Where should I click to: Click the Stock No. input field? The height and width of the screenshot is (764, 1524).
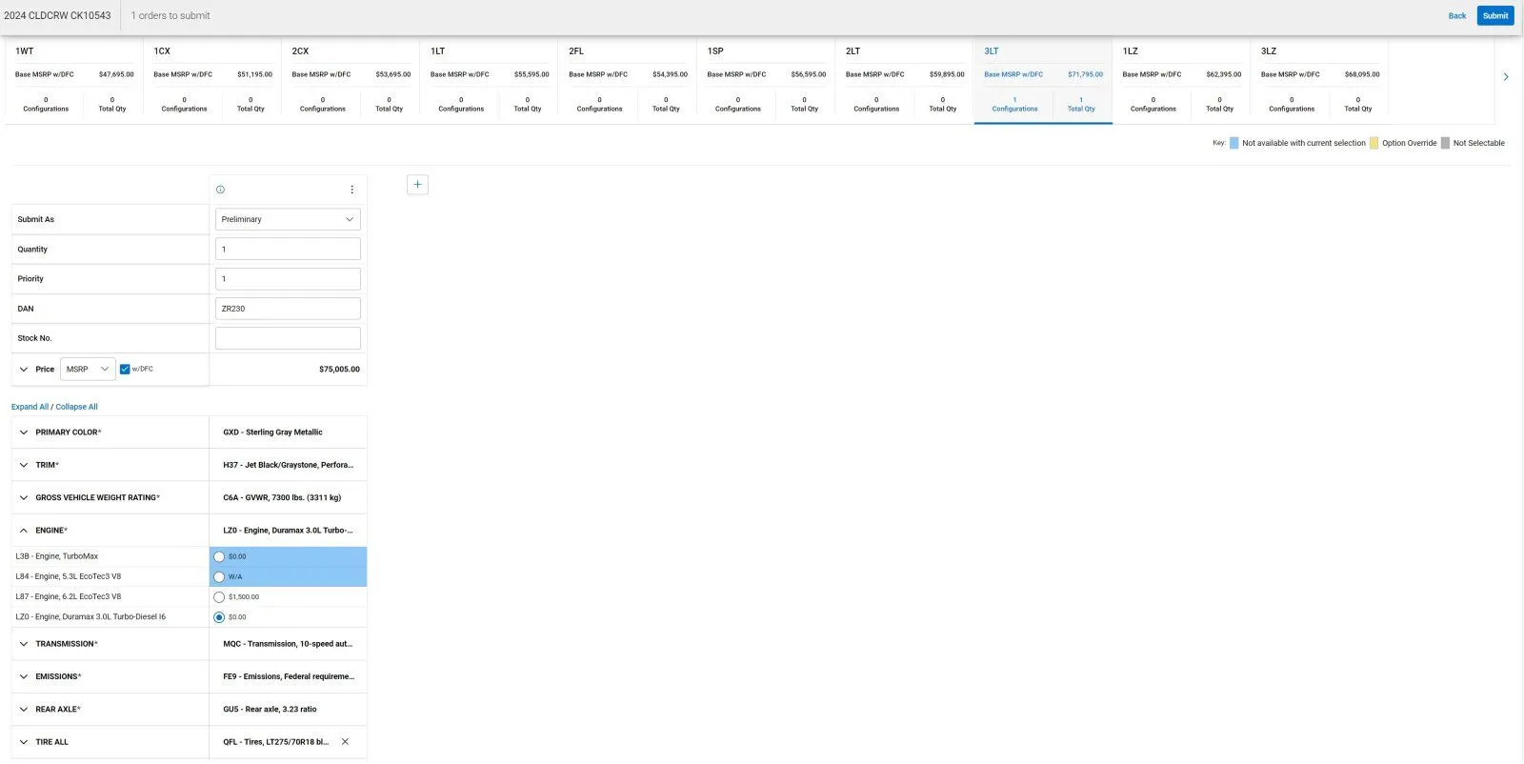pos(288,338)
